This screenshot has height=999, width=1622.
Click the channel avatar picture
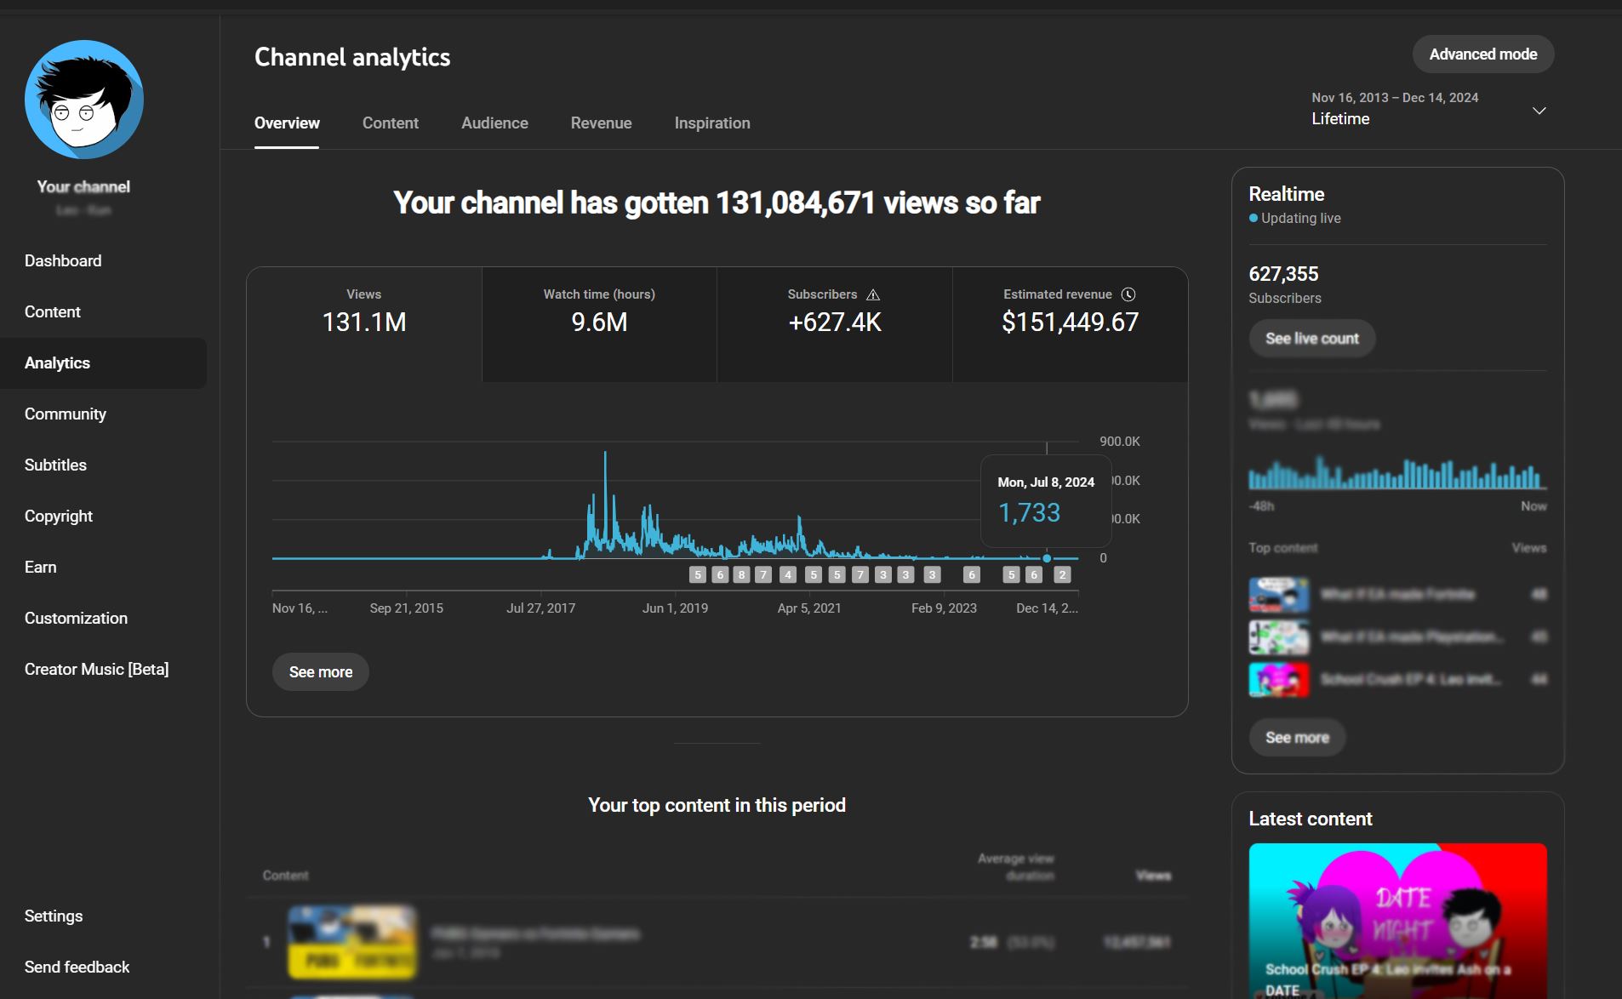(83, 100)
